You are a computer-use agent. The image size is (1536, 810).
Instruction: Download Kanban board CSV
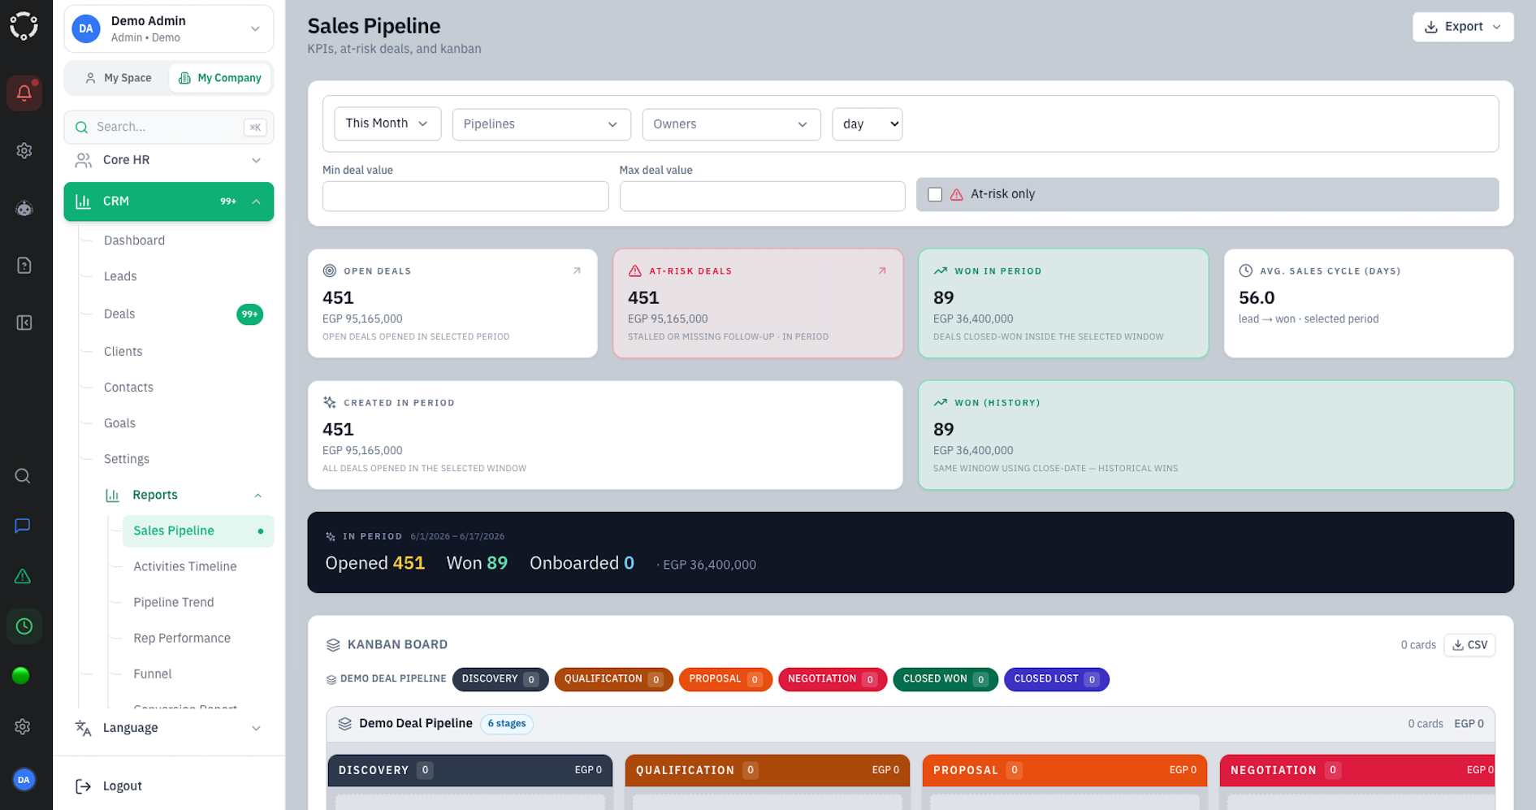click(1469, 645)
